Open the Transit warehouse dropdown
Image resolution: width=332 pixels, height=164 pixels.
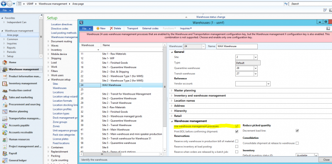(256, 74)
